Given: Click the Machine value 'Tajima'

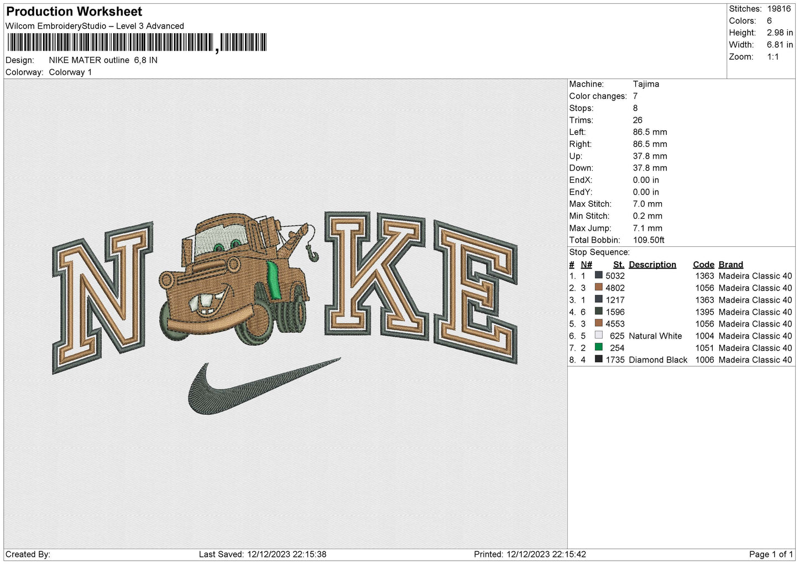Looking at the screenshot, I should point(646,84).
